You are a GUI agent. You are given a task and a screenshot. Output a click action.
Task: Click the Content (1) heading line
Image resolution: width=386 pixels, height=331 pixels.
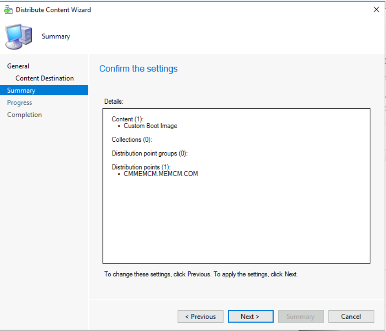click(127, 119)
